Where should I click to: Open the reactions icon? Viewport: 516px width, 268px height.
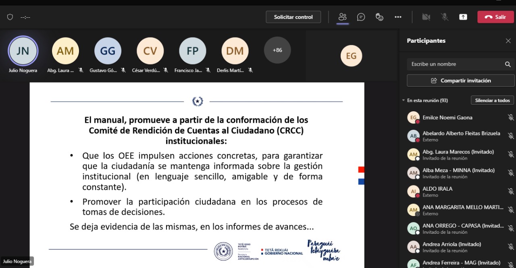[x=379, y=17]
